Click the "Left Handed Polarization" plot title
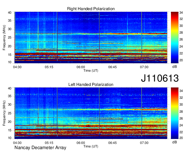Screen dimensions: 186x151 [91, 85]
